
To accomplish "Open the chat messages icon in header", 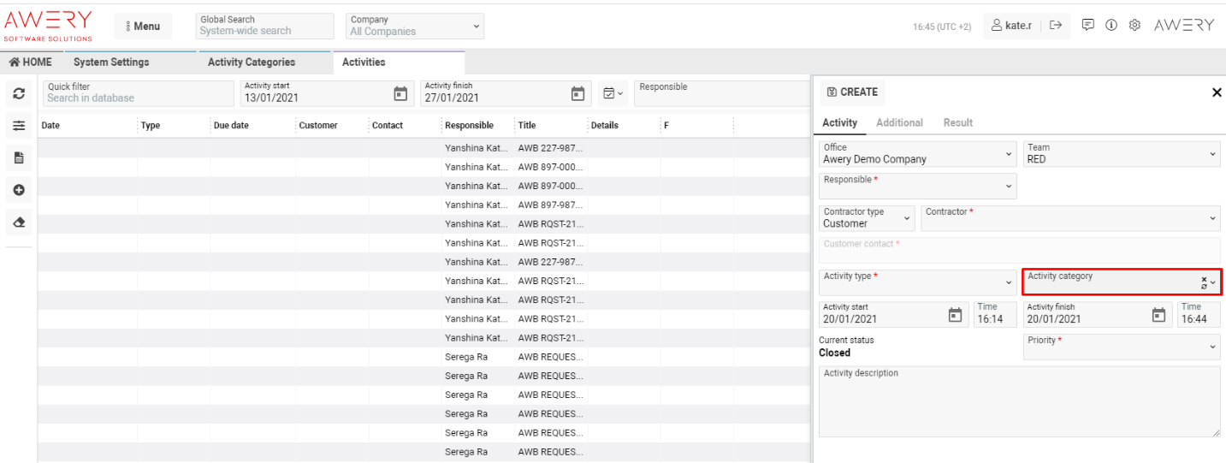I will point(1087,25).
